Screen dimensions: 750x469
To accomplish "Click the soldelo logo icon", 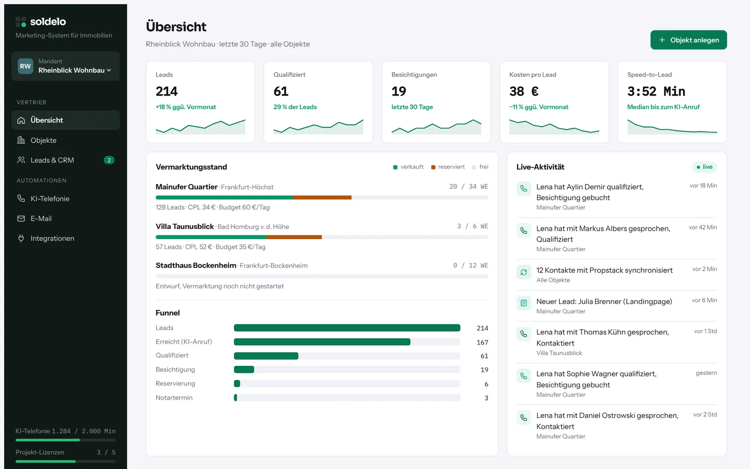I will pyautogui.click(x=21, y=22).
